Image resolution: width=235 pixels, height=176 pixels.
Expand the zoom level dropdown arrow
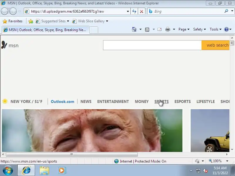click(x=227, y=161)
